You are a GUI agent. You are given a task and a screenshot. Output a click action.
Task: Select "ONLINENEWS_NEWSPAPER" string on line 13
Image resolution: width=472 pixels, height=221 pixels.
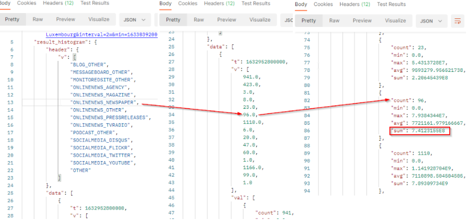(104, 102)
